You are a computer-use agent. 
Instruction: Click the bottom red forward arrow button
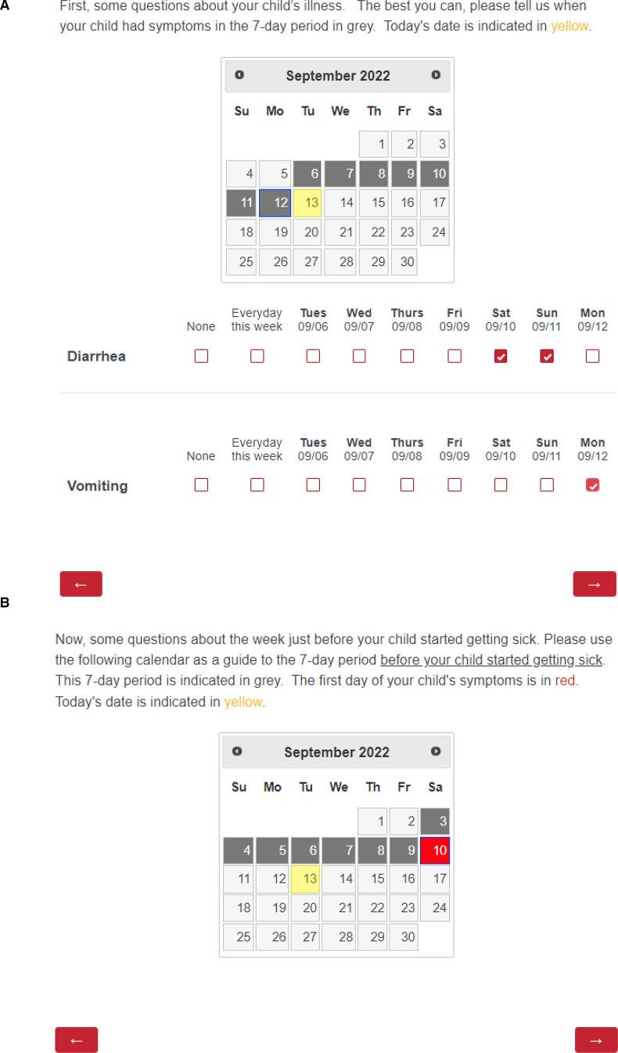click(x=596, y=1040)
